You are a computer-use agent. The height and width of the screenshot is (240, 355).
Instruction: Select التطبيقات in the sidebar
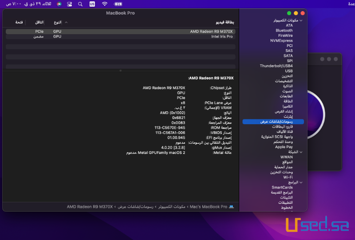[285, 202]
